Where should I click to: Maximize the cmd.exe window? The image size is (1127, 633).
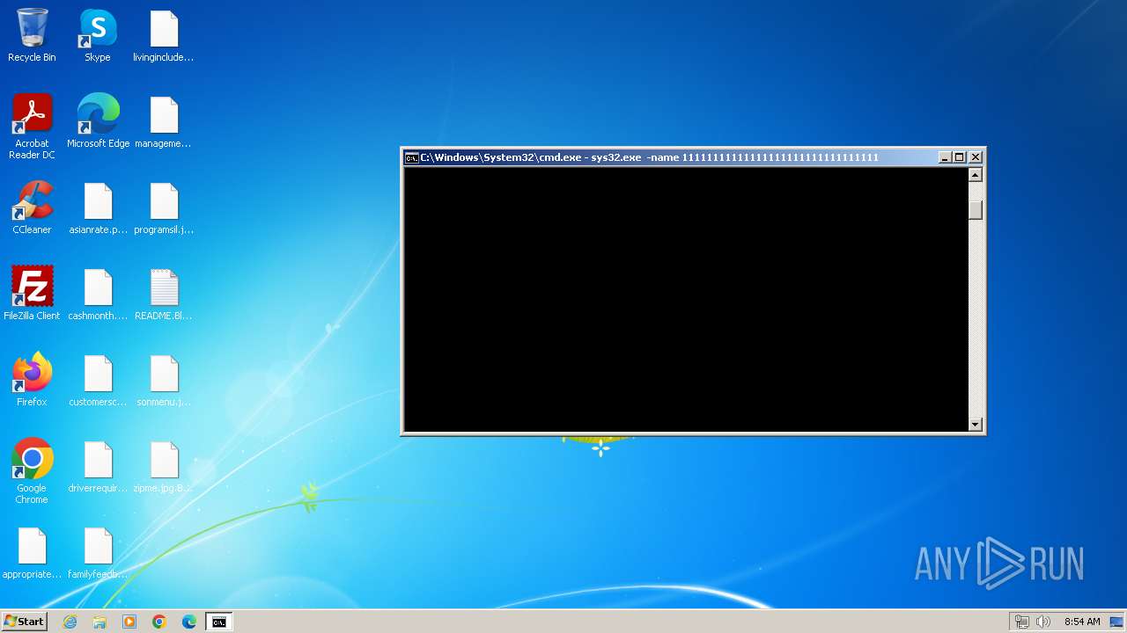(x=959, y=157)
